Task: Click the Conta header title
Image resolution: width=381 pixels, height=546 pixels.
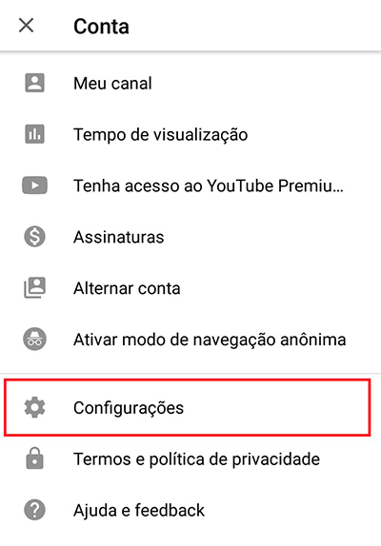Action: coord(101,27)
